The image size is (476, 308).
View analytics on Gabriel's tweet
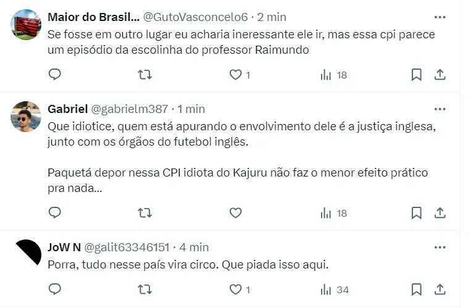[x=333, y=213]
